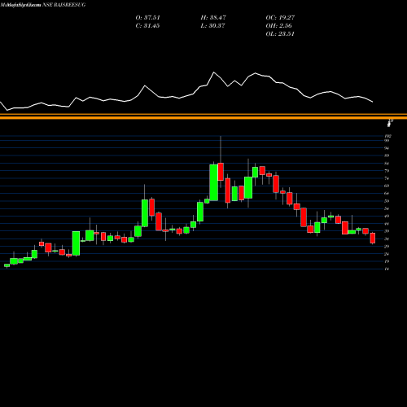Viewport: 407px width, 407px height.
Task: Click the 64 price axis label
Action: [x=387, y=193]
